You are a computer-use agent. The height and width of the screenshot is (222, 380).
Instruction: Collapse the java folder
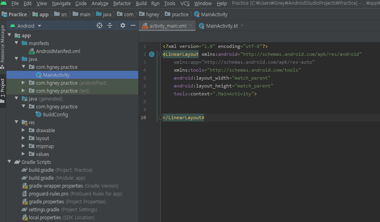click(x=17, y=59)
